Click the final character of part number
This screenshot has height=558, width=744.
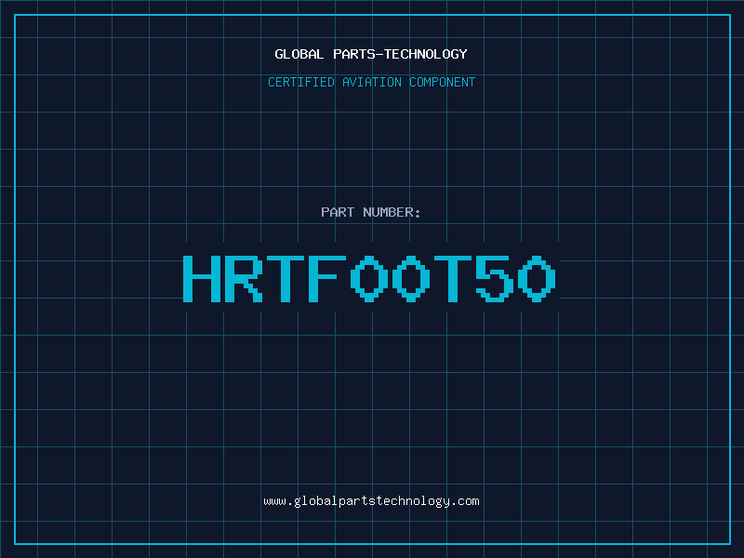click(x=538, y=277)
